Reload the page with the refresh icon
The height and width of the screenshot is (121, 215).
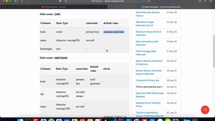(x=149, y=1)
